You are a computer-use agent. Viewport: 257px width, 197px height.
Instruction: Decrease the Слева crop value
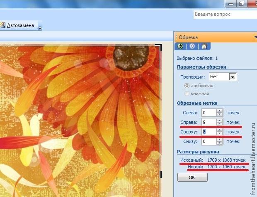coord(219,115)
